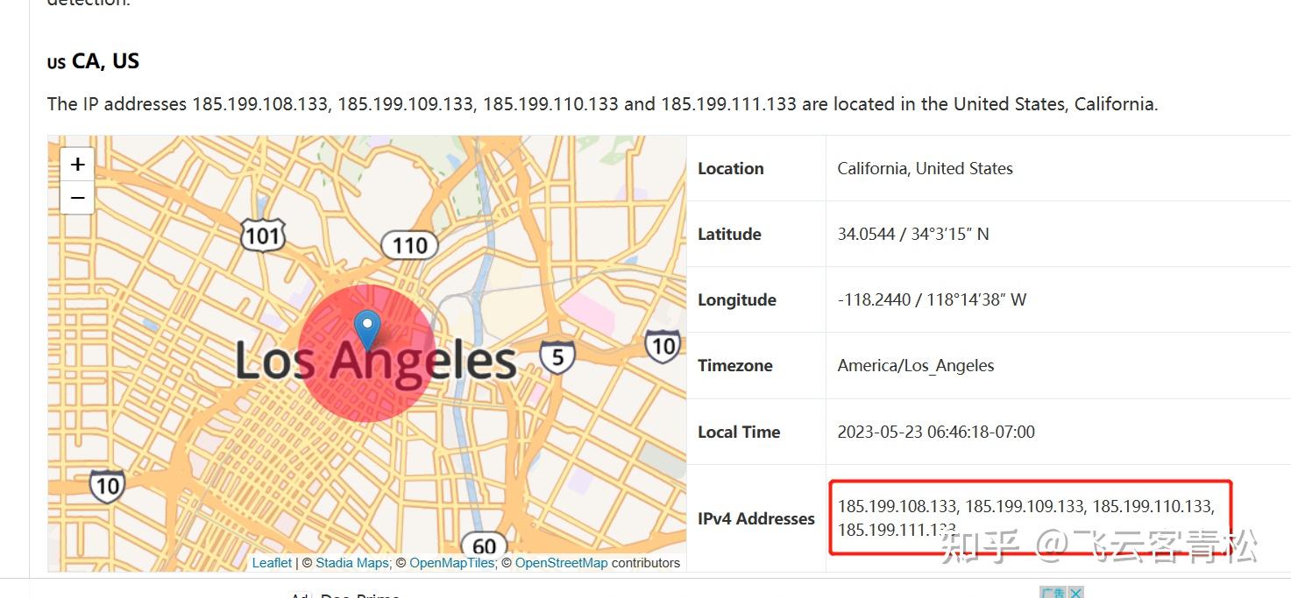Click the CA, US section heading
Viewport: 1291px width, 598px height.
(93, 61)
